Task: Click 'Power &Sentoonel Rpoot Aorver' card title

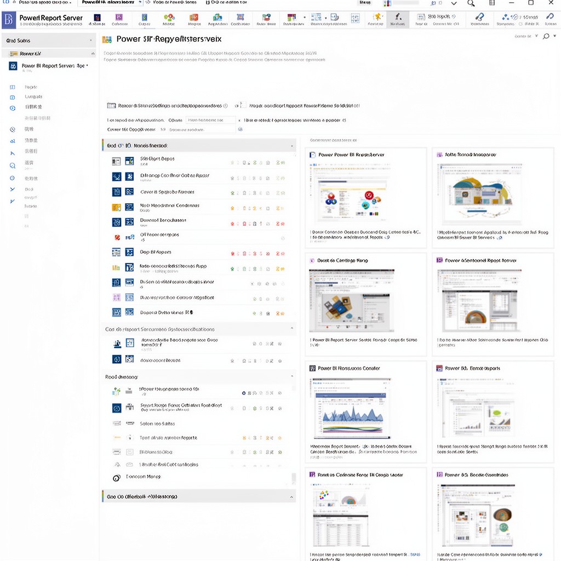Action: [481, 260]
